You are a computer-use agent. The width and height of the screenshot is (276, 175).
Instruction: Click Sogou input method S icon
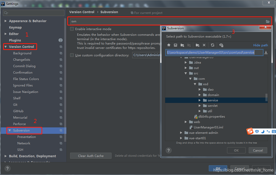click(x=250, y=131)
